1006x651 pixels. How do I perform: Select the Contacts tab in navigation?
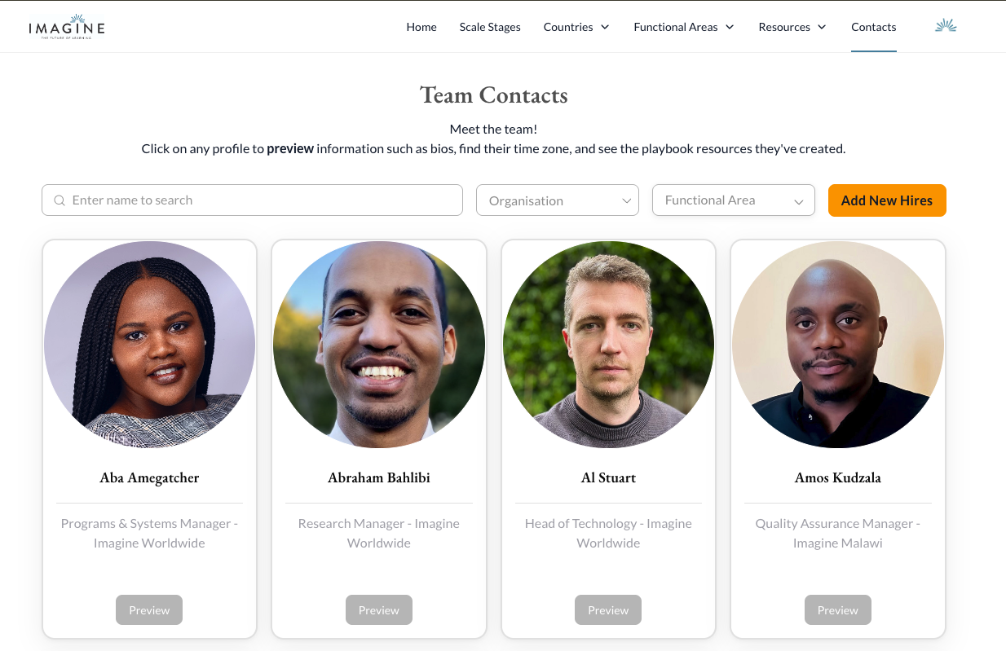(x=874, y=27)
